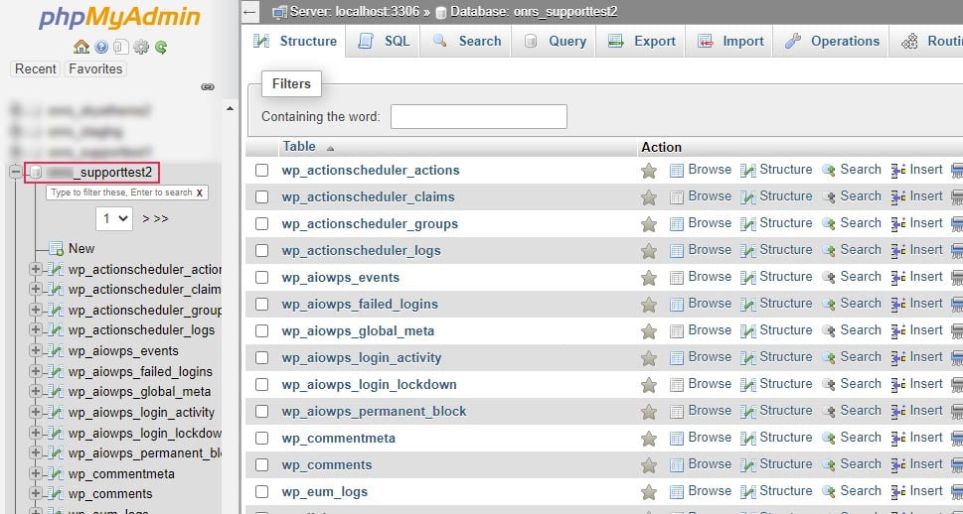The height and width of the screenshot is (514, 963).
Task: Clear tree filter with the red X
Action: (199, 193)
